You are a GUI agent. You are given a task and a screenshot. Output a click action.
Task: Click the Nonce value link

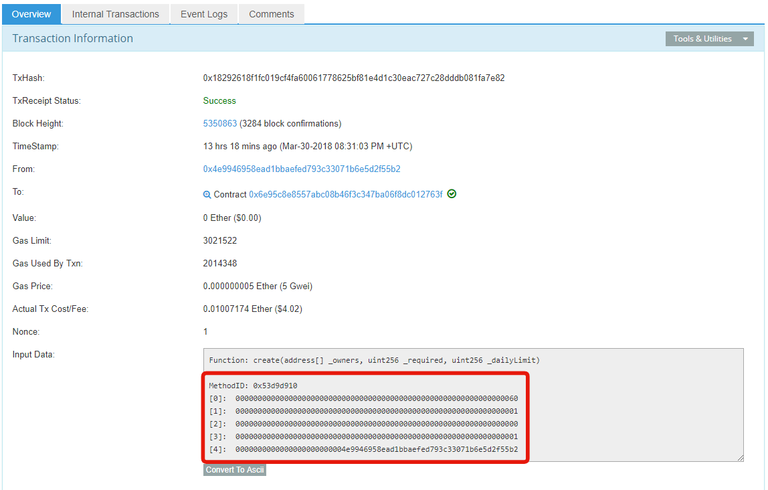coord(205,331)
